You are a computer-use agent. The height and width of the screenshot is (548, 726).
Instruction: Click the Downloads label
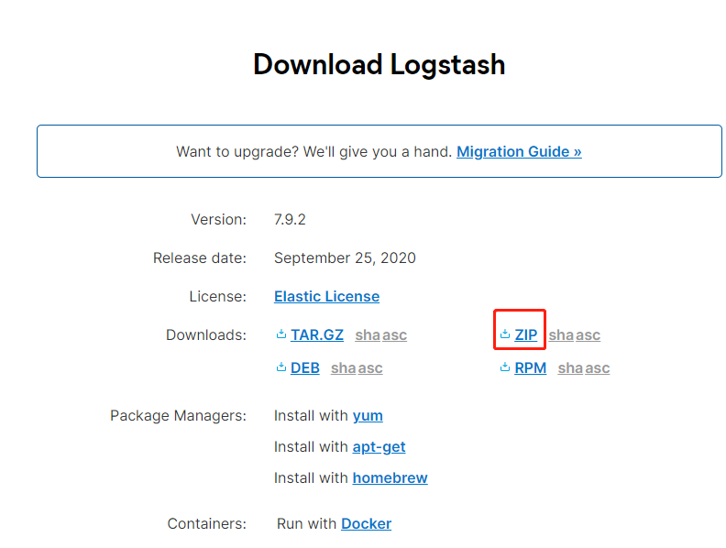point(206,334)
